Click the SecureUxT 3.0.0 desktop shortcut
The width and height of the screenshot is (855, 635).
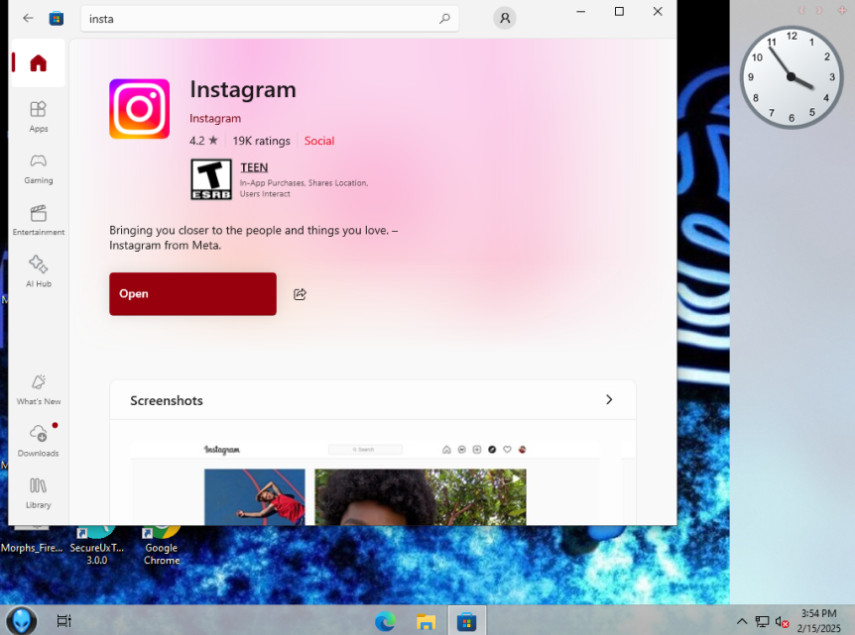click(x=96, y=546)
